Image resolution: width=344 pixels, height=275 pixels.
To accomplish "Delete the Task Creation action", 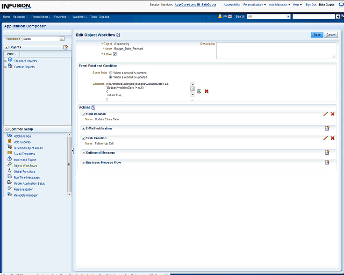I will click(x=333, y=138).
